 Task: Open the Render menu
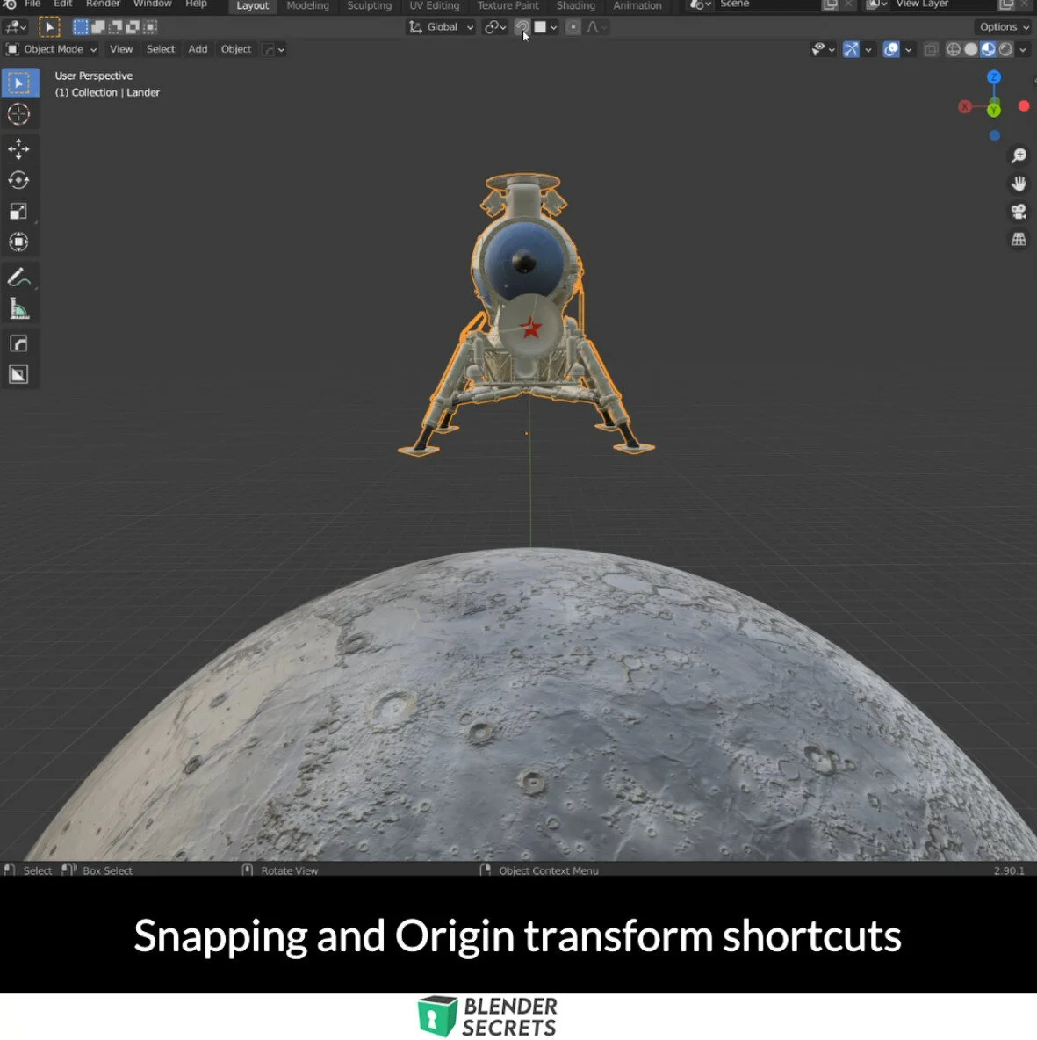pos(103,4)
